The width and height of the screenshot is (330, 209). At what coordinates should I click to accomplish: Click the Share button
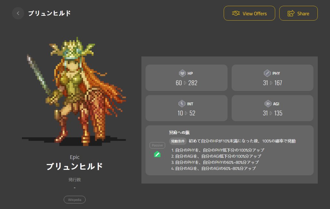tap(298, 13)
